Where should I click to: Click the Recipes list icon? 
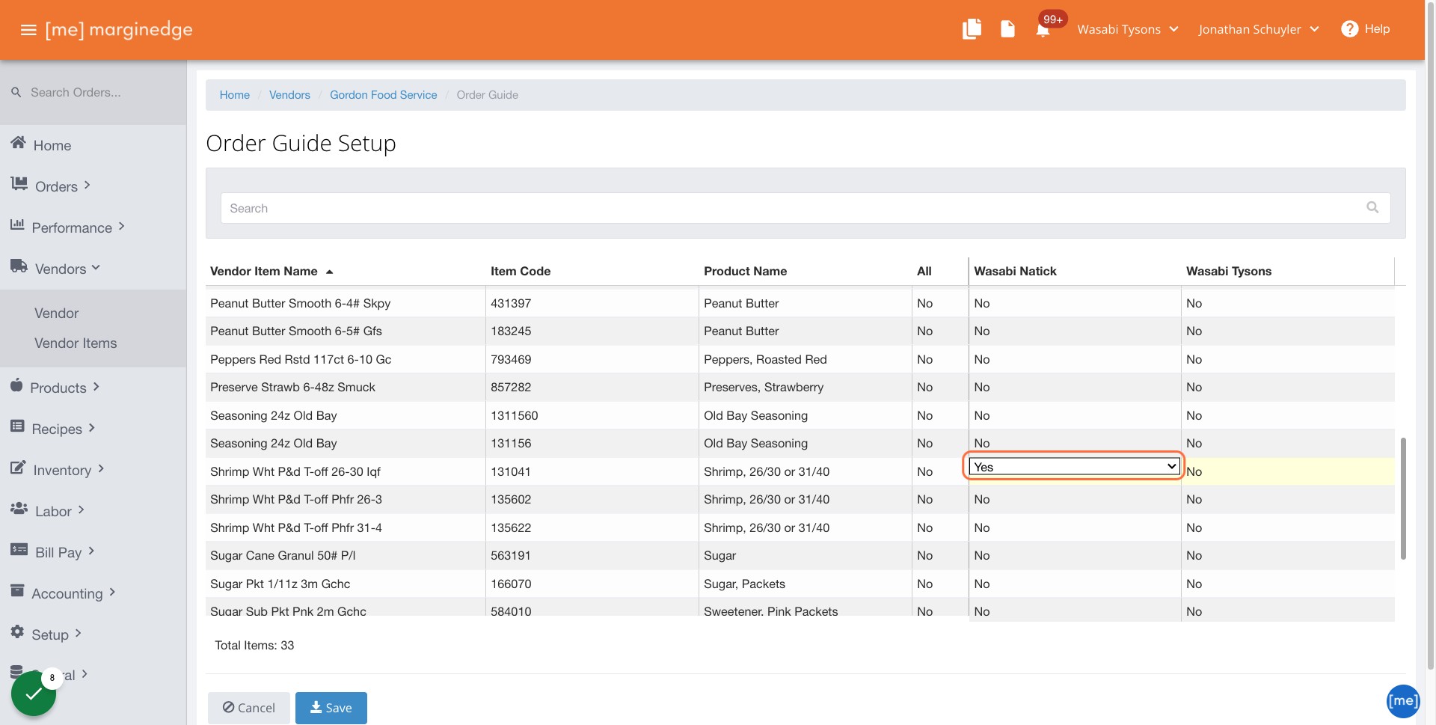click(x=17, y=426)
